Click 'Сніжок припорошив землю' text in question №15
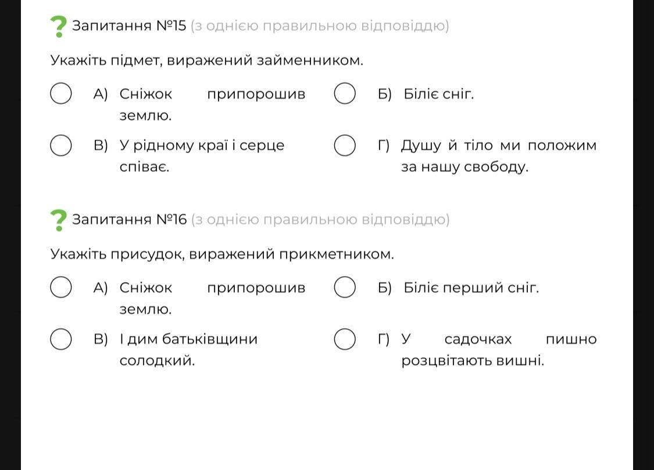 click(x=212, y=94)
